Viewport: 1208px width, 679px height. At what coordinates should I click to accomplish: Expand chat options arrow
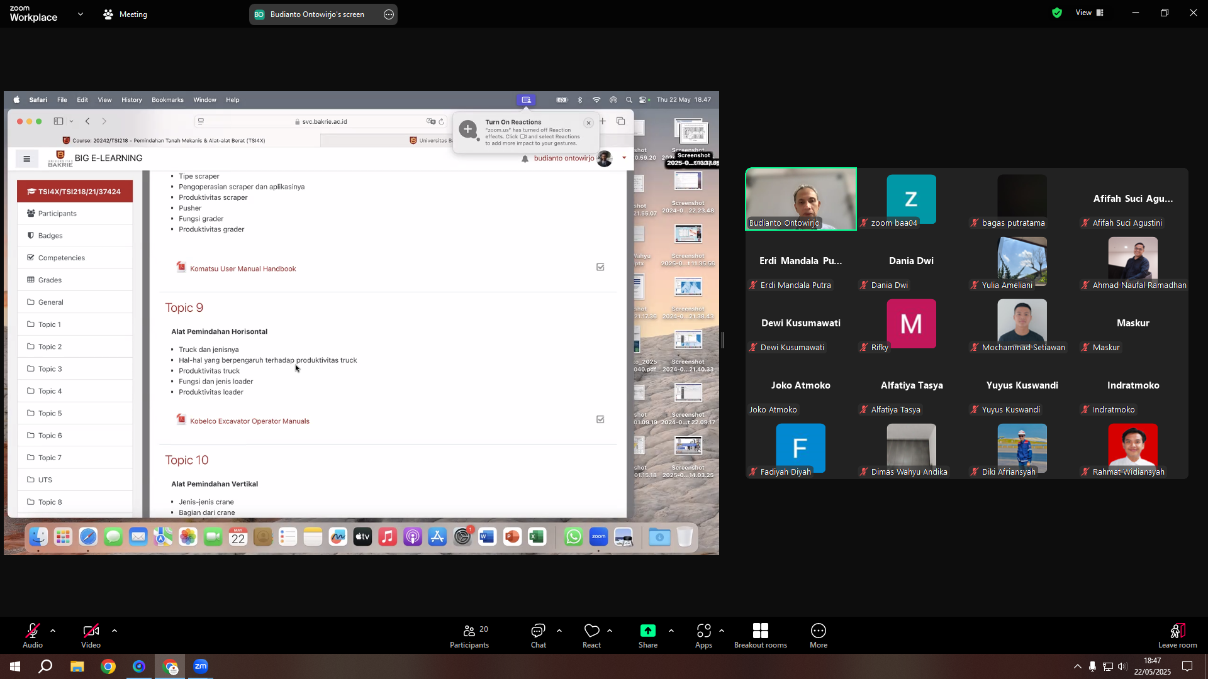[559, 631]
